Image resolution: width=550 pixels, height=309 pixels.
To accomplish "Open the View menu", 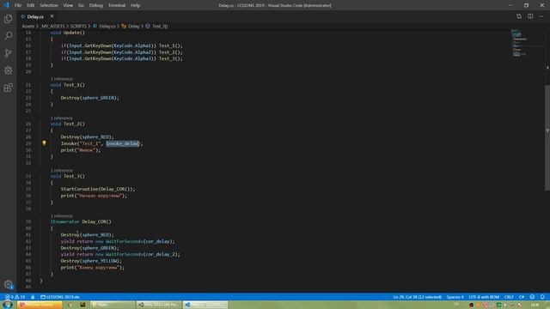I will (68, 5).
